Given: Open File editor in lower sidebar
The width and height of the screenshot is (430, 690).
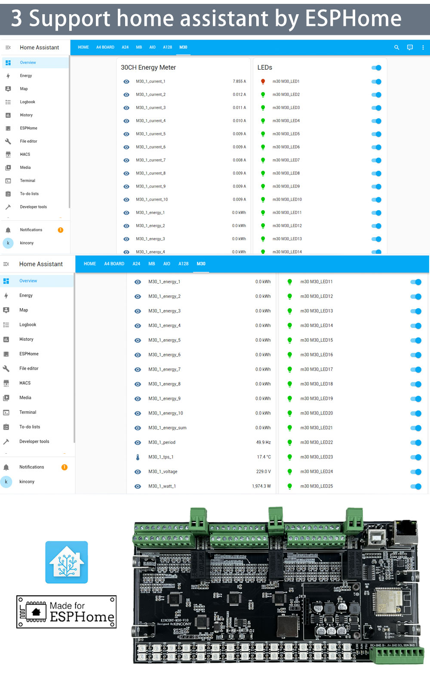Looking at the screenshot, I should 29,368.
